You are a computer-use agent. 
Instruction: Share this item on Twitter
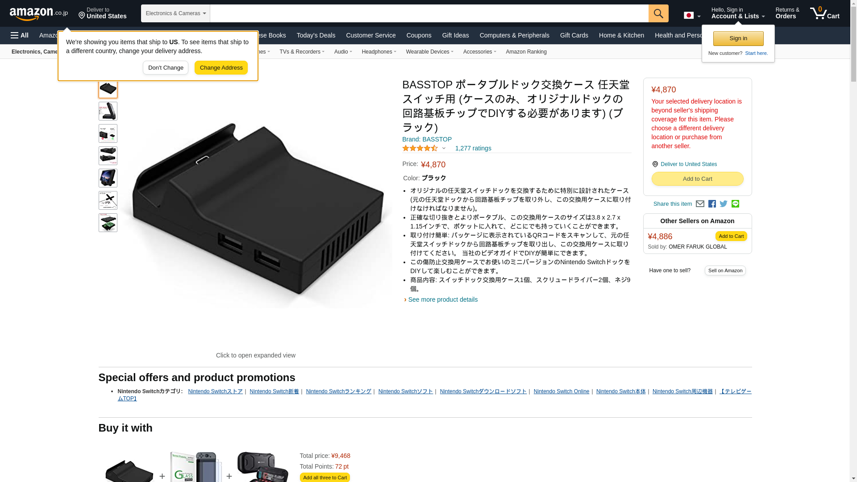pyautogui.click(x=724, y=204)
